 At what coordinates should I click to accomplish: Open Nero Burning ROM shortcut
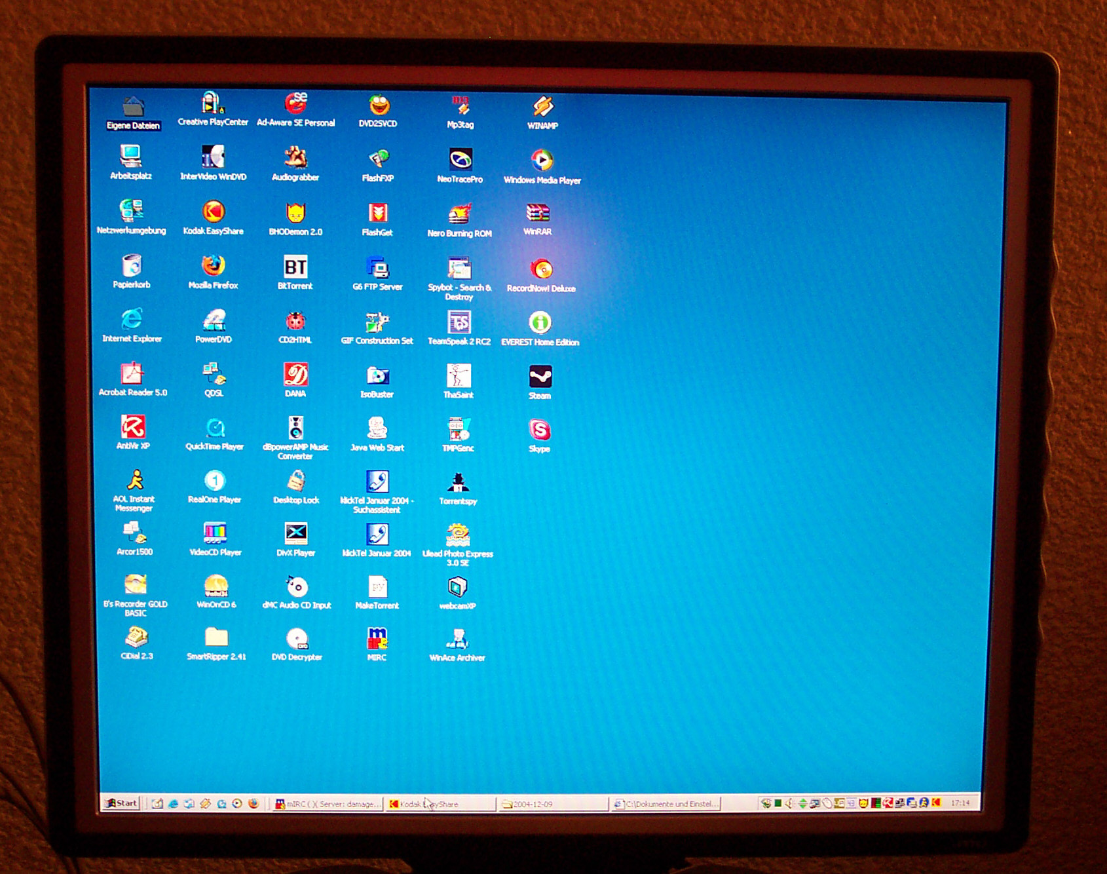click(x=460, y=214)
